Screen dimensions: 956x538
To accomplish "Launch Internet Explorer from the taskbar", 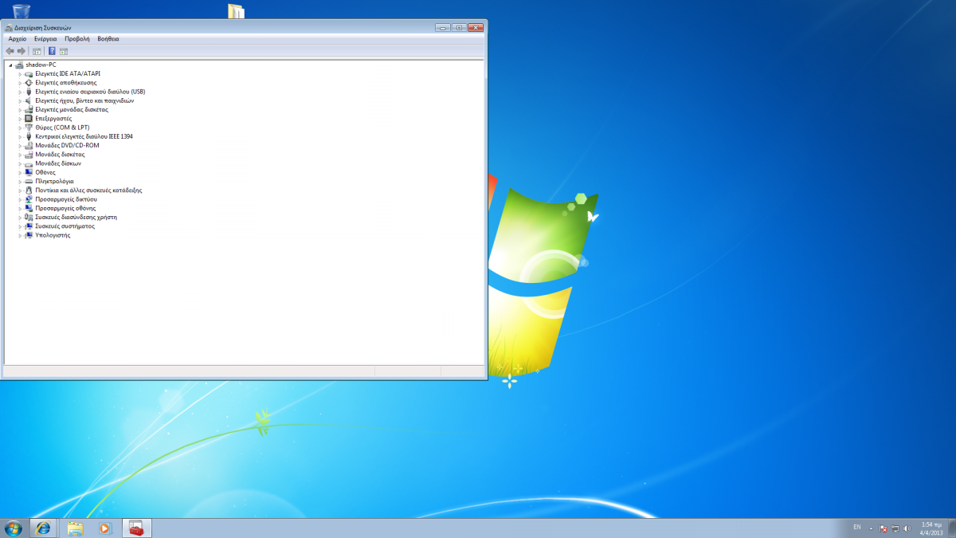I will point(43,528).
